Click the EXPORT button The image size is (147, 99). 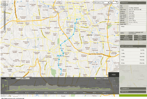click(x=126, y=38)
